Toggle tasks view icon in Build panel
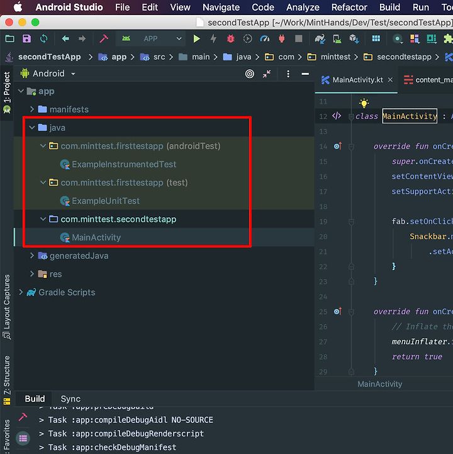The image size is (453, 454). [x=23, y=438]
